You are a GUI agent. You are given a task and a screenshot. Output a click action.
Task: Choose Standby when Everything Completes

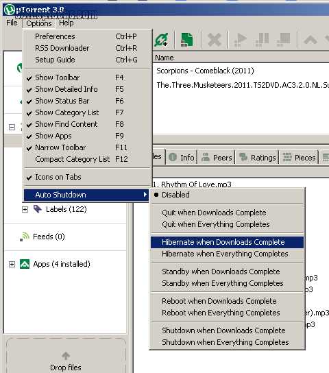228,283
